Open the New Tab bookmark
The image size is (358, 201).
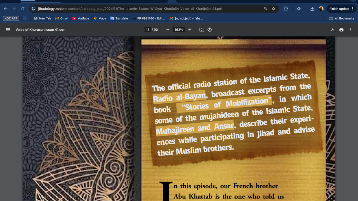tap(43, 18)
